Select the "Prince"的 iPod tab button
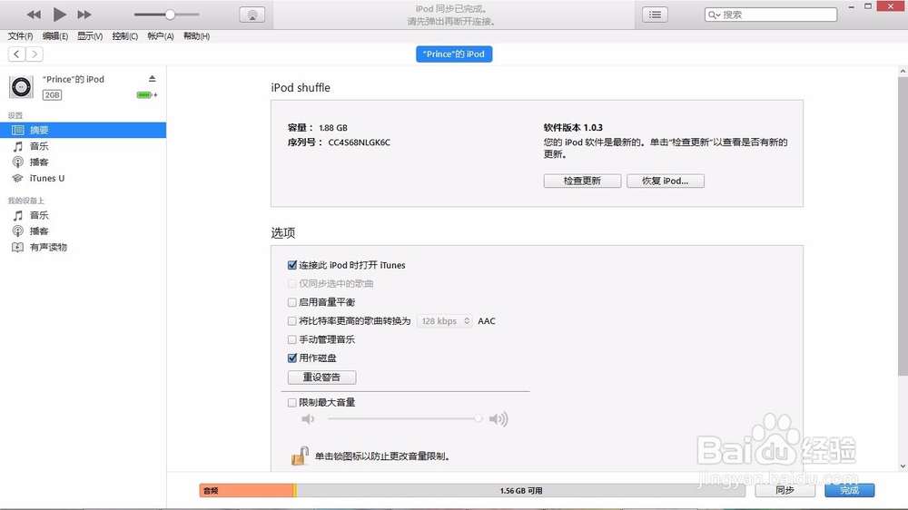The height and width of the screenshot is (510, 908). click(454, 54)
